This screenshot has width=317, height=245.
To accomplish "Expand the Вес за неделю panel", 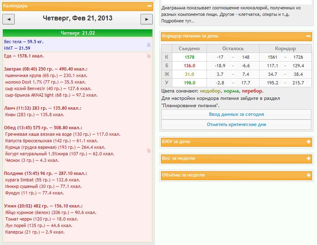I will tap(308, 159).
